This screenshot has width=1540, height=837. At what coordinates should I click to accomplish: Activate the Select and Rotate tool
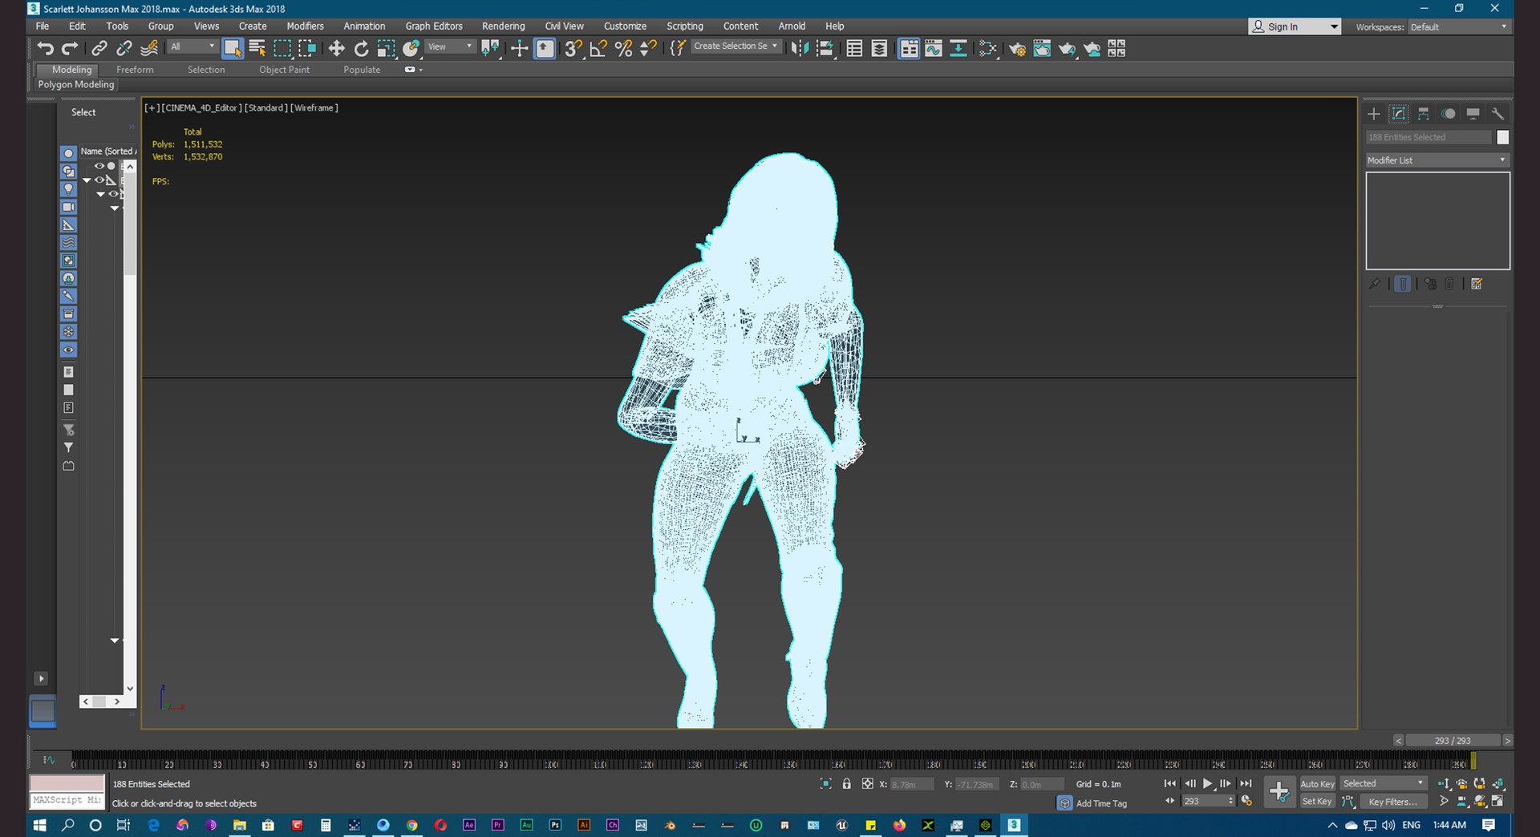tap(361, 49)
